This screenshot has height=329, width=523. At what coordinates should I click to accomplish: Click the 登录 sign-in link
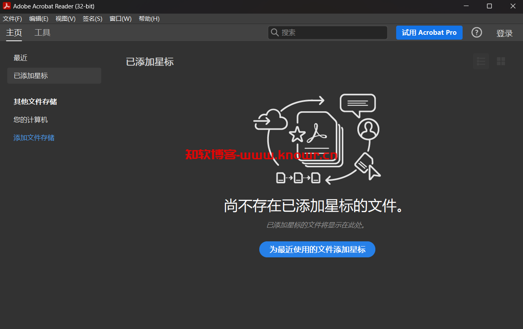[505, 33]
